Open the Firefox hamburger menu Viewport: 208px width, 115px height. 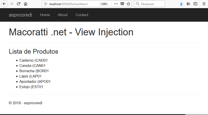(204, 4)
